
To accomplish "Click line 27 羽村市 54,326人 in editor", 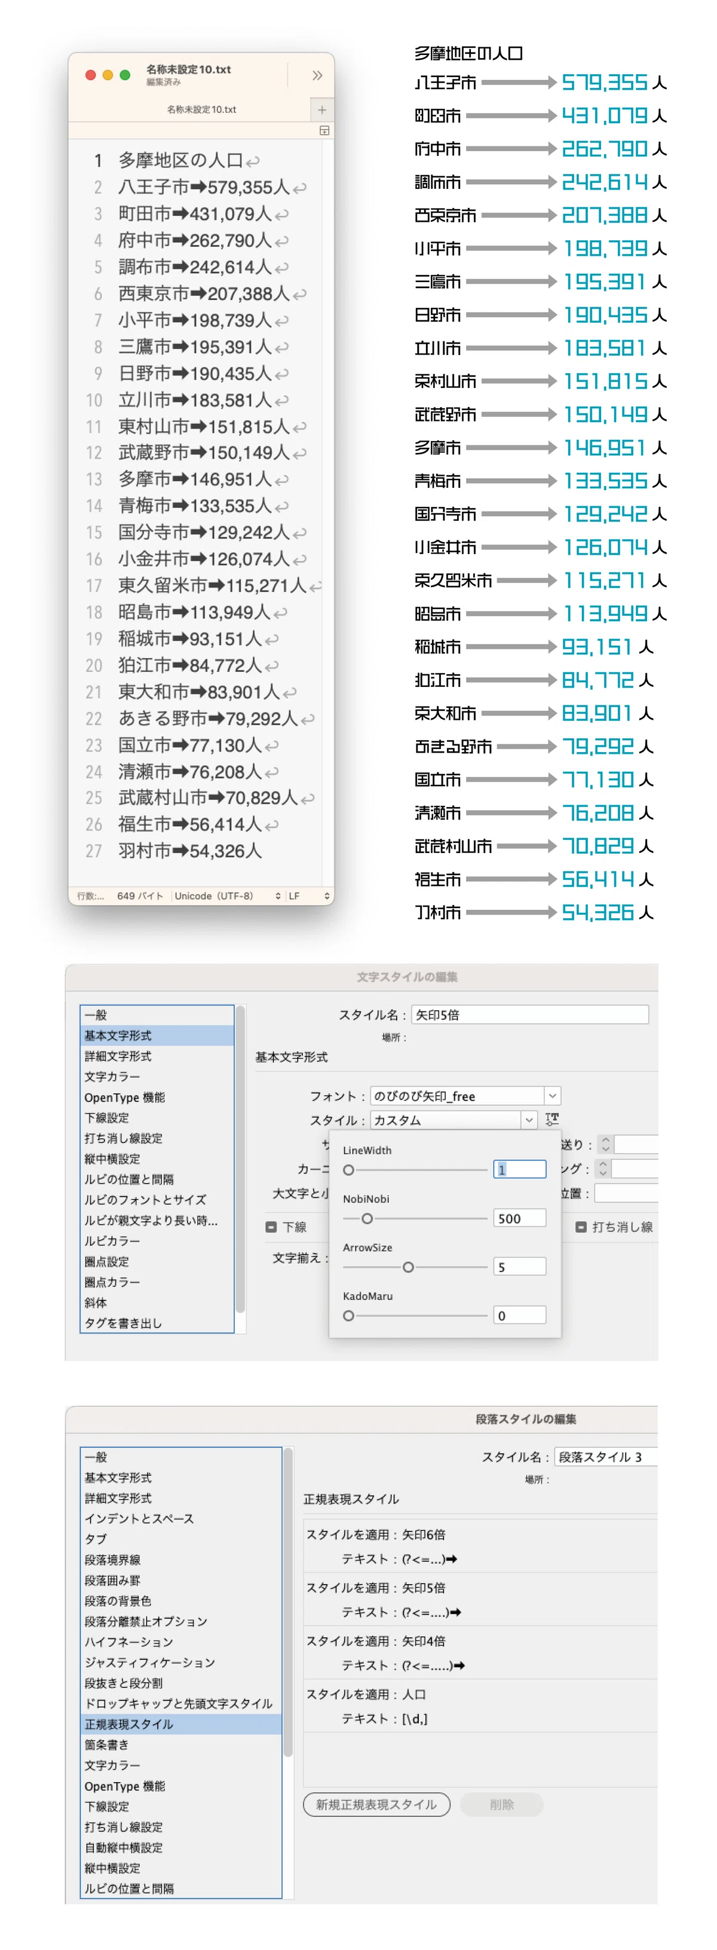I will (189, 851).
